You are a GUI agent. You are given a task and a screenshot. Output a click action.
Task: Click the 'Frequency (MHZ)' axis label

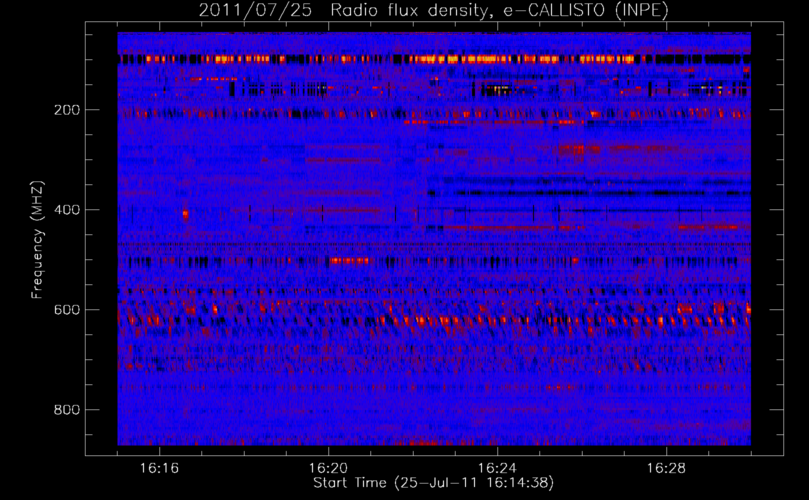tap(37, 240)
